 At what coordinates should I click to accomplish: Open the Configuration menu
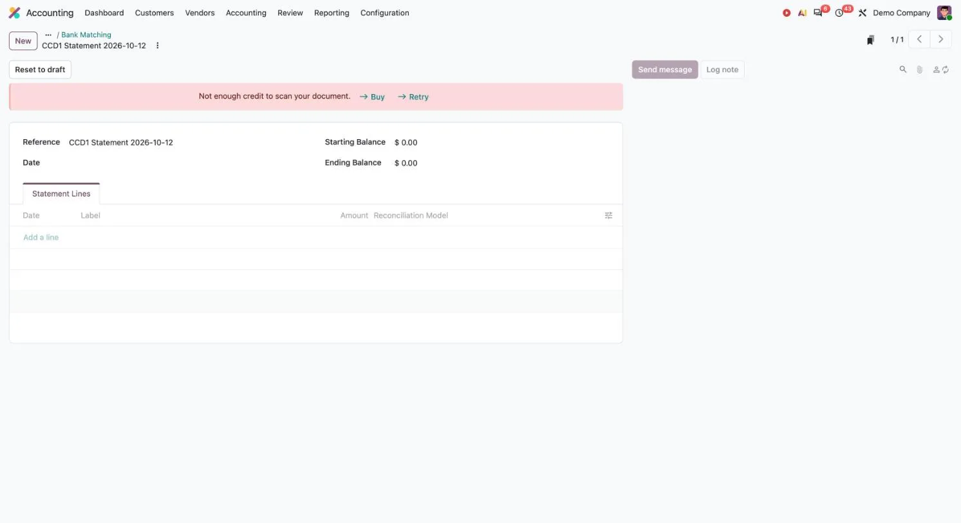pos(385,13)
